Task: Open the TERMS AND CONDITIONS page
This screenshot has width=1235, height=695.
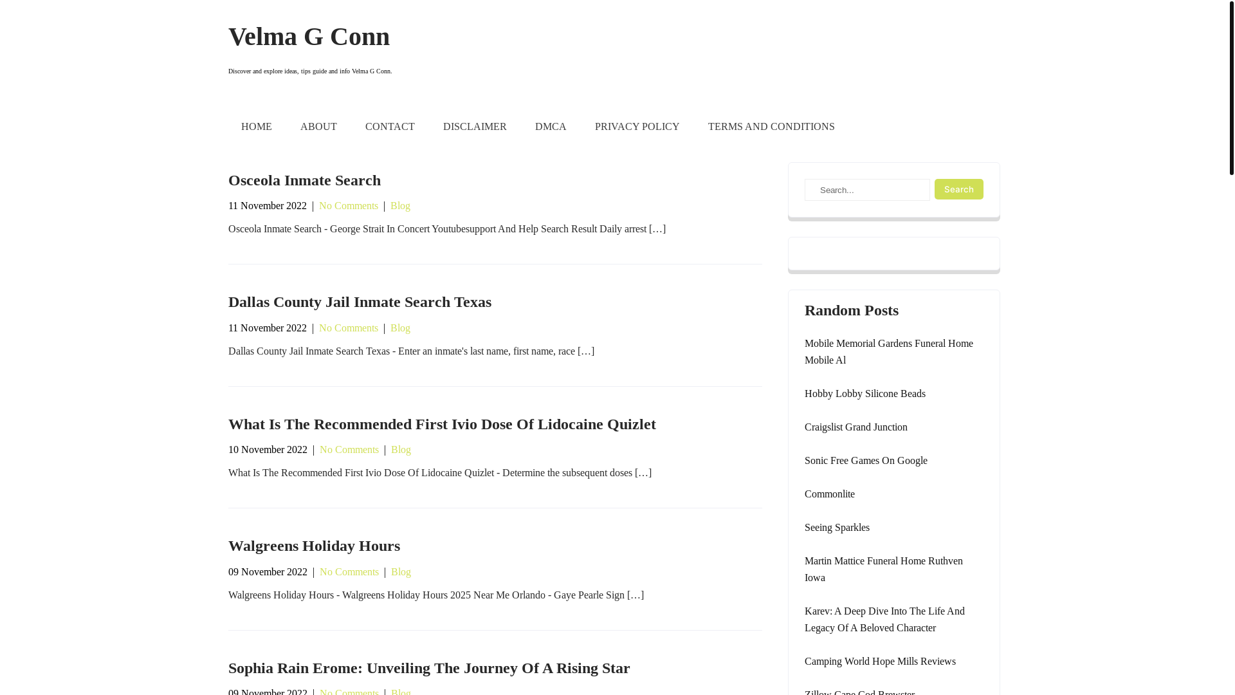Action: 771,127
